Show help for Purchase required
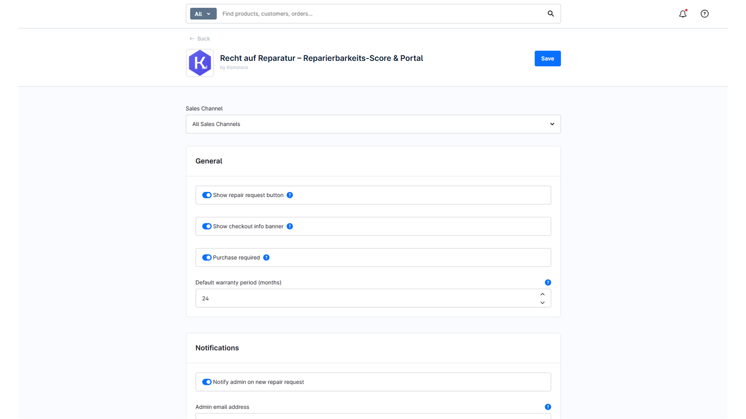 (266, 258)
